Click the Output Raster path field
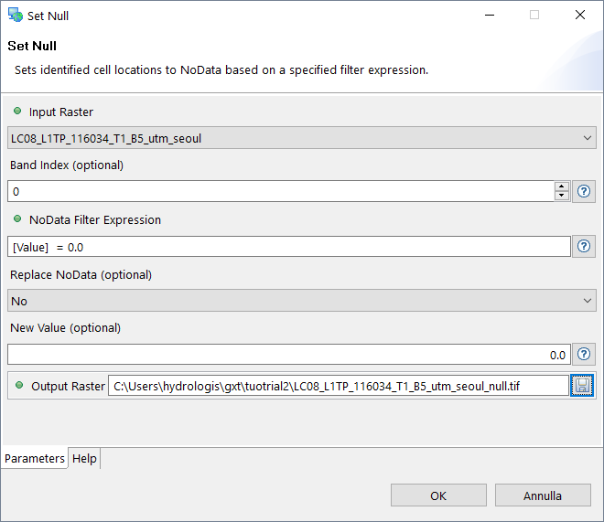Screen dimensions: 604x522 coord(338,386)
